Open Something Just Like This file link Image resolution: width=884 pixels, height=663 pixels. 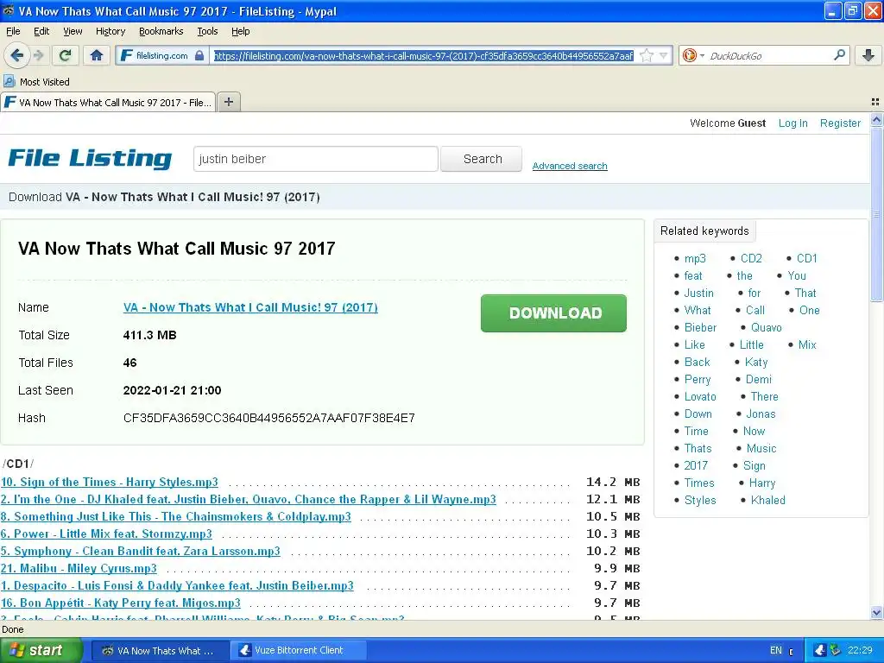(x=176, y=516)
